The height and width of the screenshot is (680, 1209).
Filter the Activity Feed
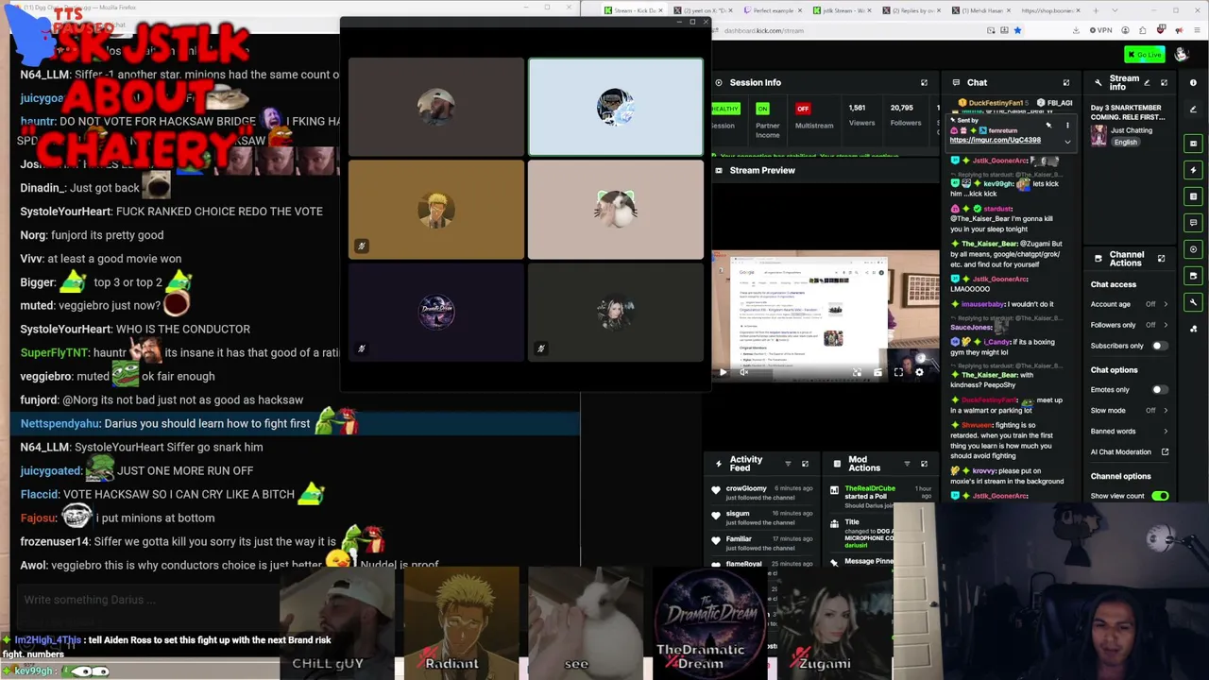(788, 463)
